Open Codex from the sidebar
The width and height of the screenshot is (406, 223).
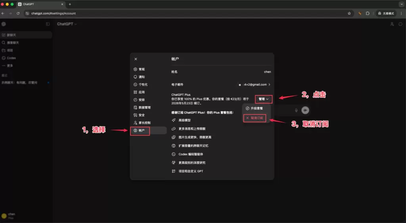pyautogui.click(x=11, y=58)
